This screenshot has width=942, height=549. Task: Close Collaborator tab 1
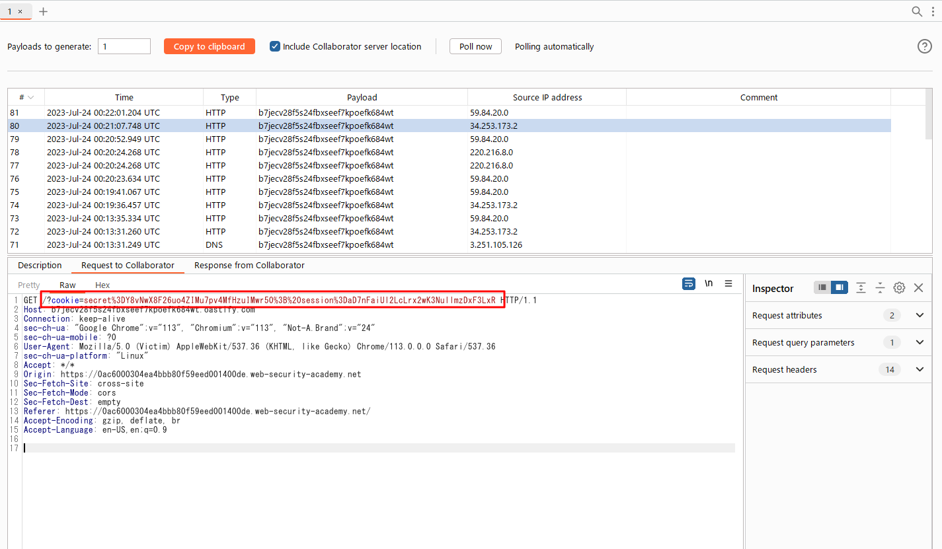point(20,11)
